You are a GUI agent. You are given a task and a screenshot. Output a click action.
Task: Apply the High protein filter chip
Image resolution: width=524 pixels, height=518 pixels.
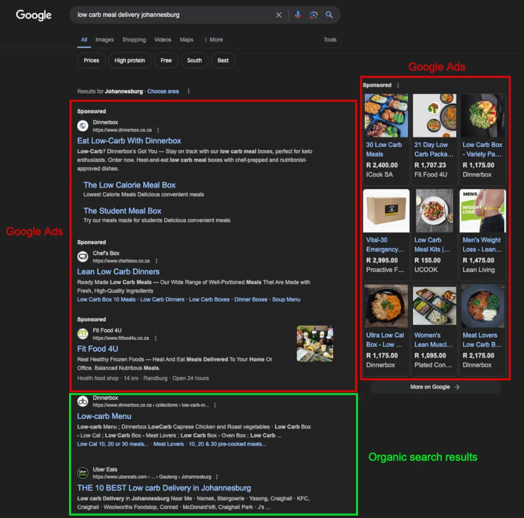point(130,61)
